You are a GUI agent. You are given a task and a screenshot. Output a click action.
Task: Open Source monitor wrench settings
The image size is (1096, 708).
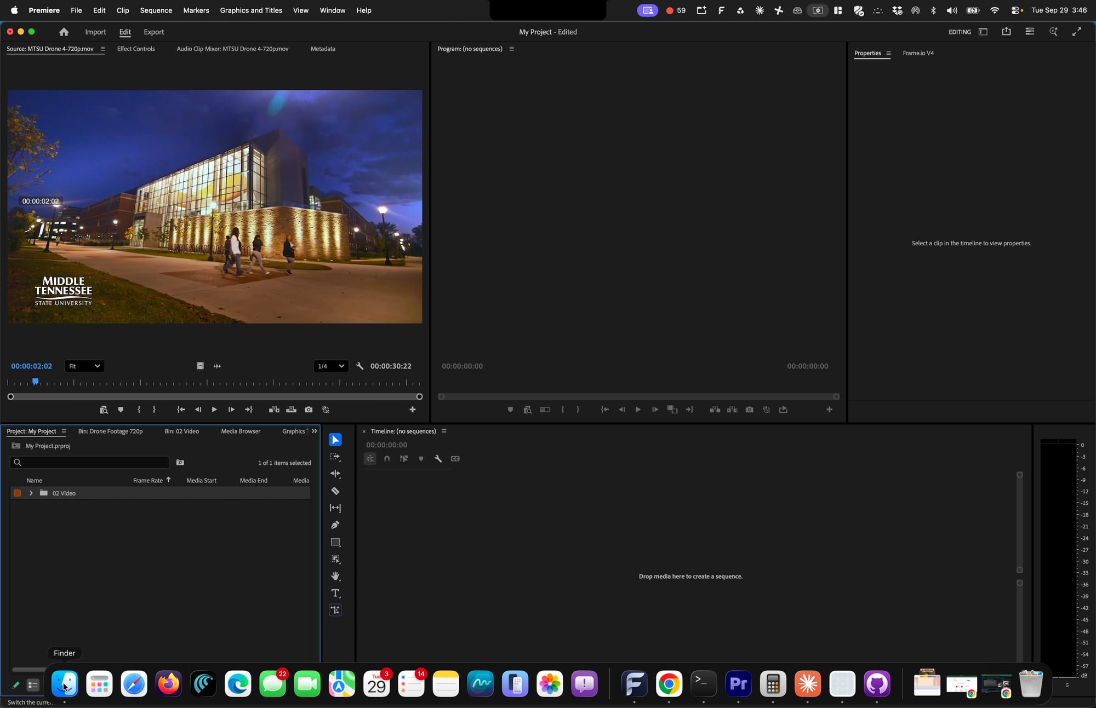click(x=359, y=366)
